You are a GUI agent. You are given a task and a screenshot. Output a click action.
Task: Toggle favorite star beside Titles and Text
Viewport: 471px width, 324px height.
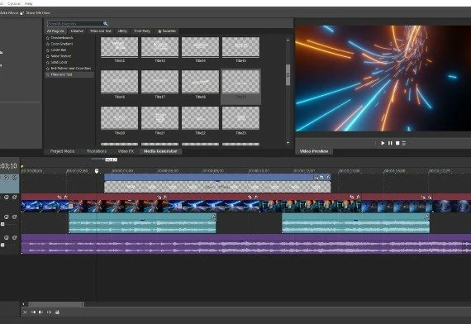(48, 74)
